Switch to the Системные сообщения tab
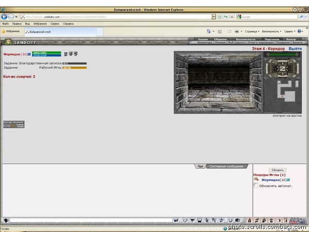This screenshot has height=232, width=309. [227, 167]
